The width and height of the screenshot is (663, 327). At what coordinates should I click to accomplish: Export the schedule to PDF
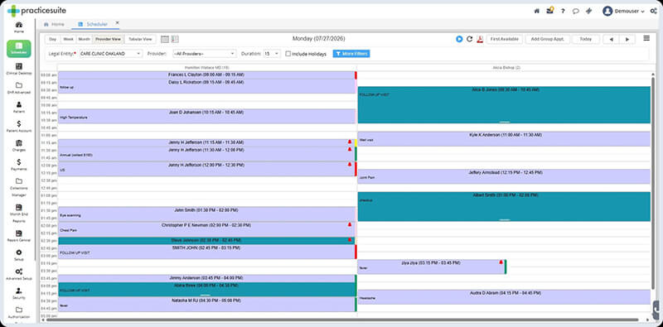click(x=480, y=39)
